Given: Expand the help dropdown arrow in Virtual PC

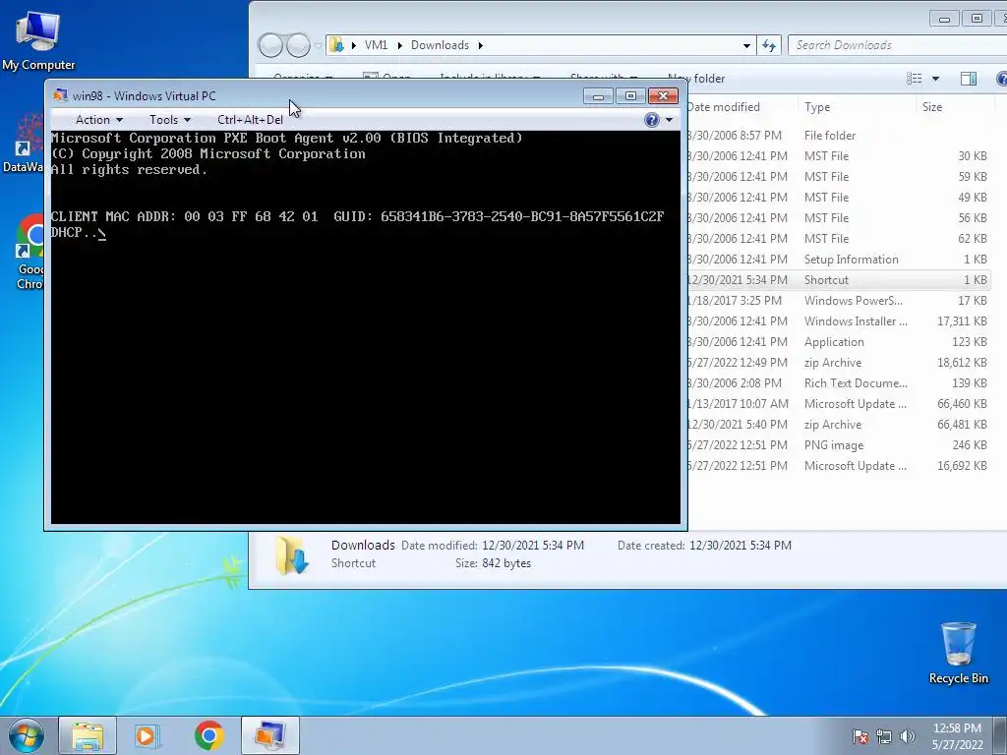Looking at the screenshot, I should click(x=669, y=120).
